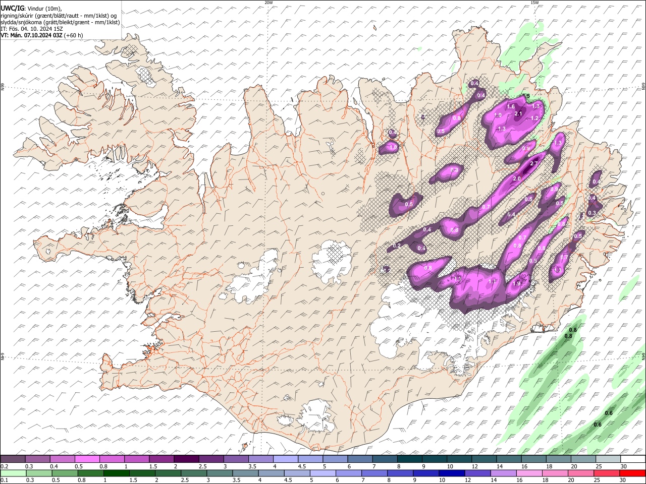Click the light lavender 4 to 4.5 snow legend swatch
The image size is (646, 484).
285,459
